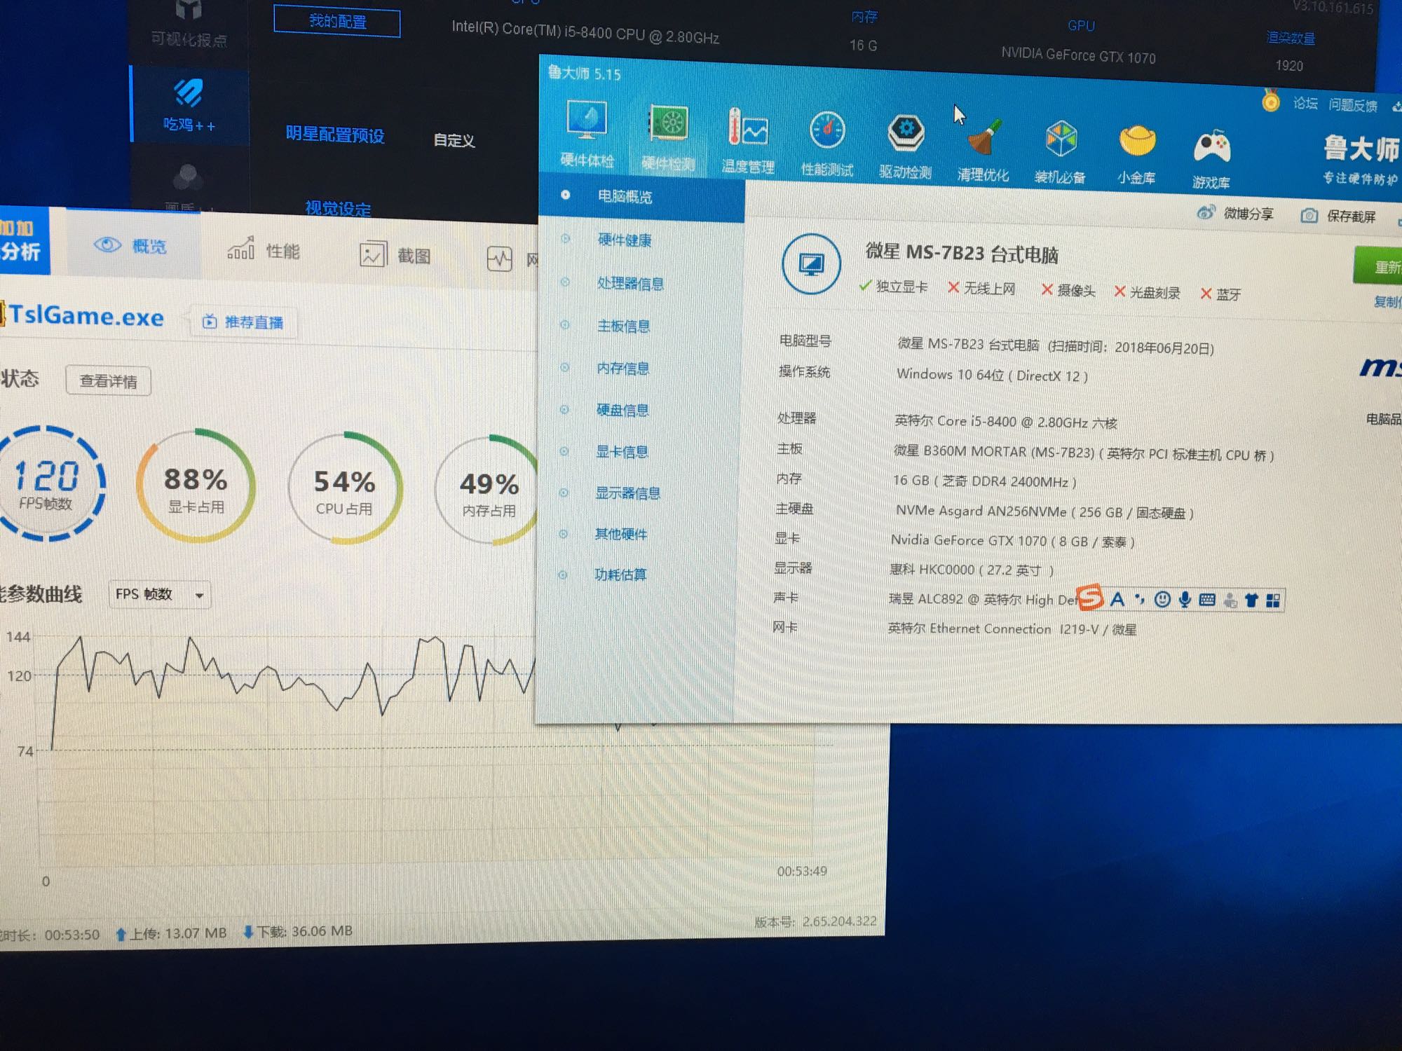Open FPS 帧数 curve dropdown

coord(160,595)
